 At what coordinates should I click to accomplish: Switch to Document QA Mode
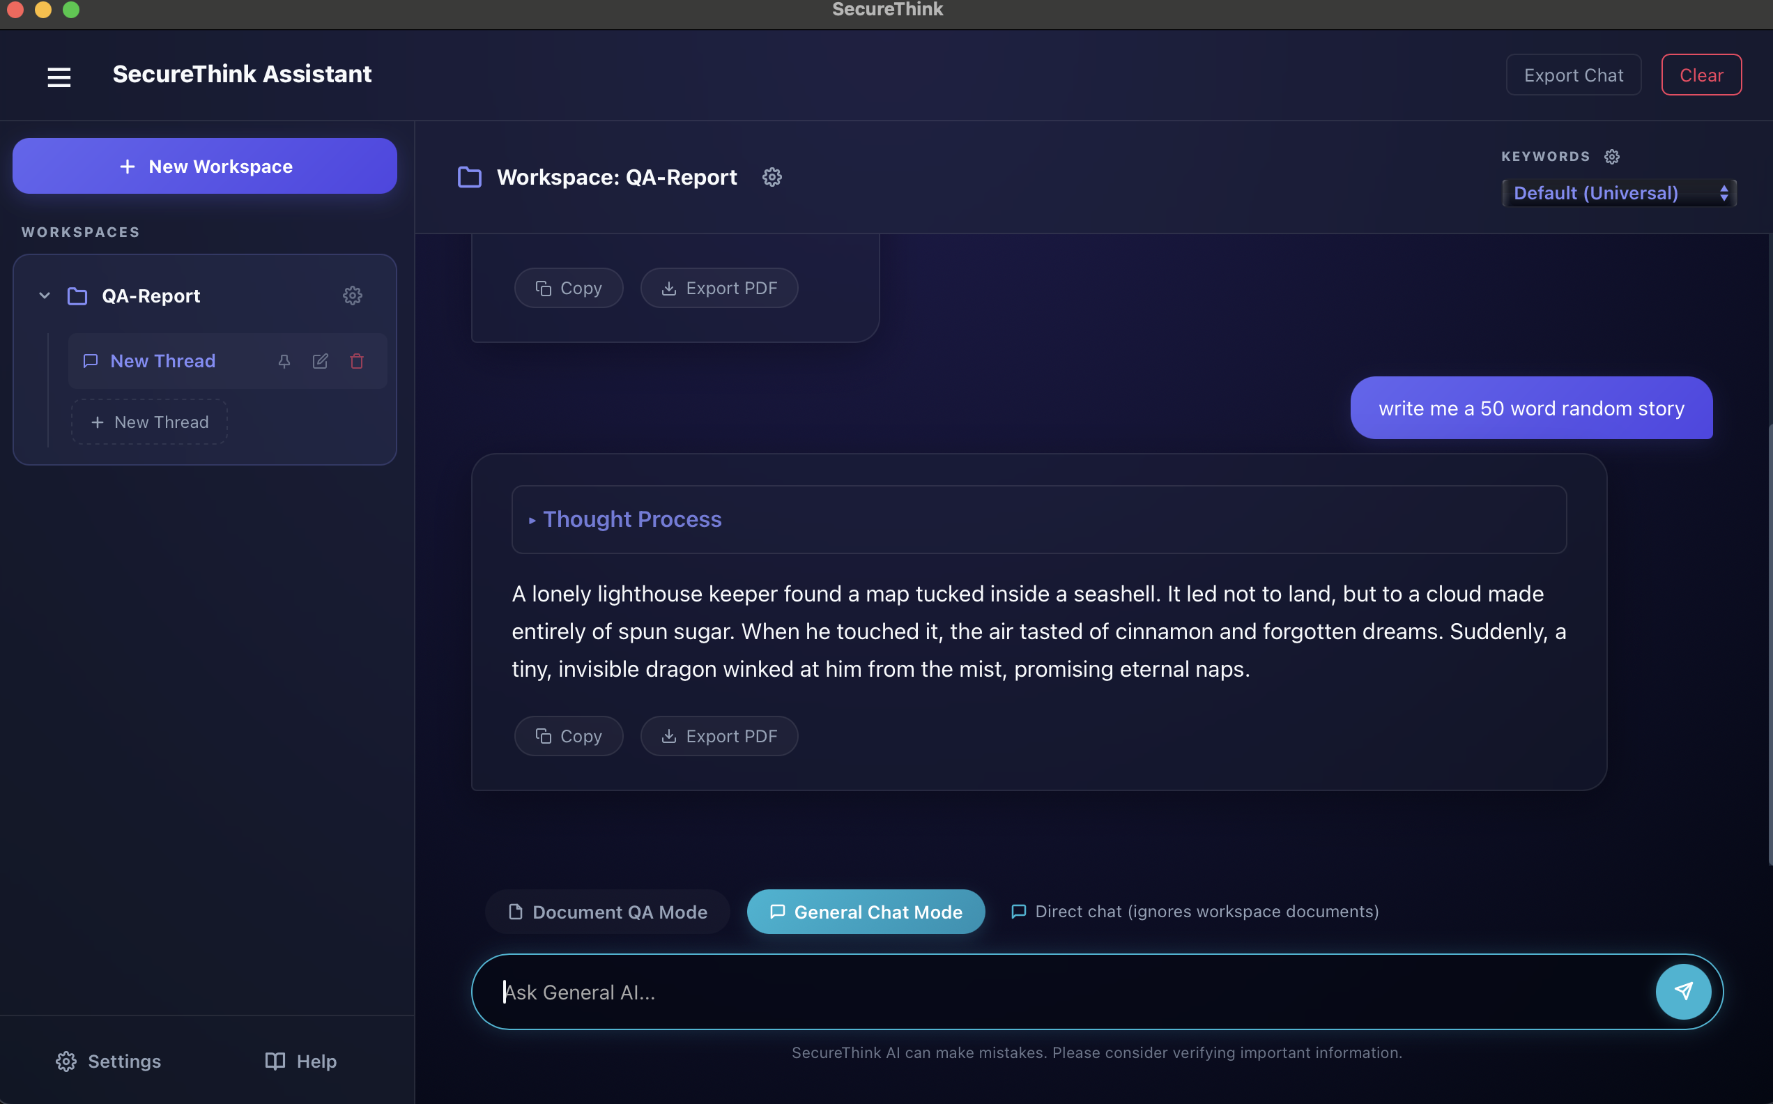point(607,911)
